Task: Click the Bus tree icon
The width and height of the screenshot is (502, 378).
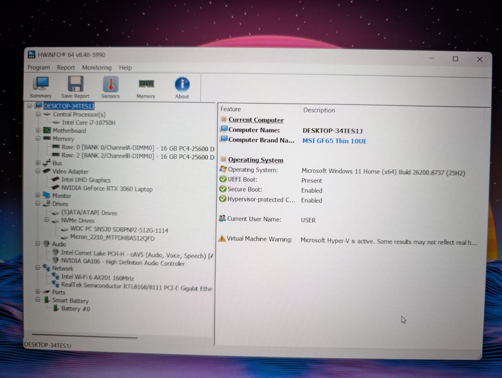Action: [46, 163]
